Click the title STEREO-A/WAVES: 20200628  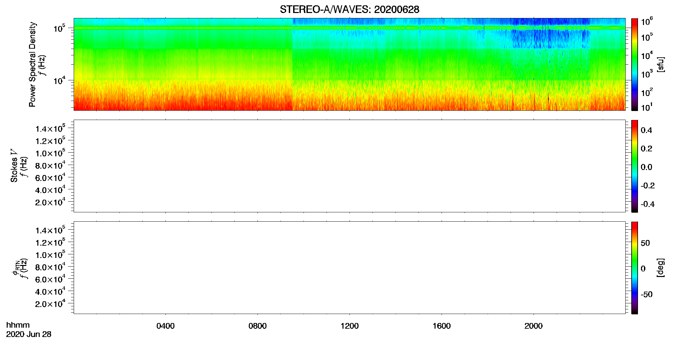point(349,9)
